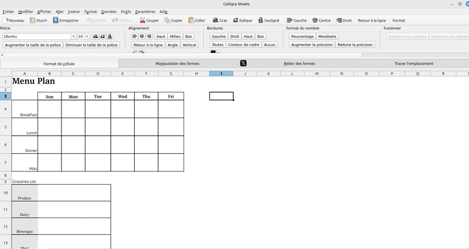The image size is (469, 249).
Task: Apply Italique from main toolbar
Action: point(243,20)
